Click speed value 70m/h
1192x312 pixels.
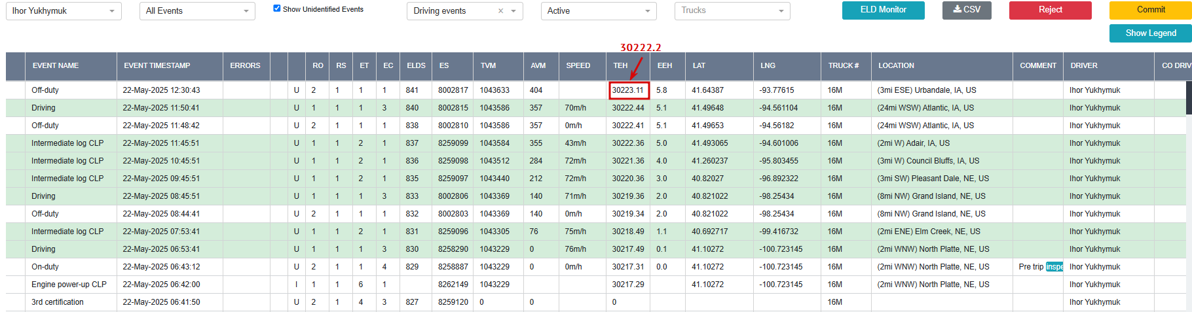click(x=576, y=108)
